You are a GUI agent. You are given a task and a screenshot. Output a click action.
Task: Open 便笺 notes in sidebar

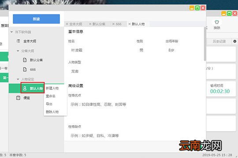pos(26,98)
